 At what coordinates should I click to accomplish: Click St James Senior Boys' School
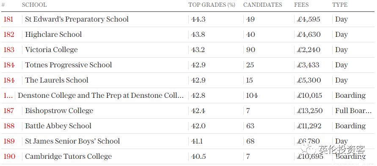[72, 141]
